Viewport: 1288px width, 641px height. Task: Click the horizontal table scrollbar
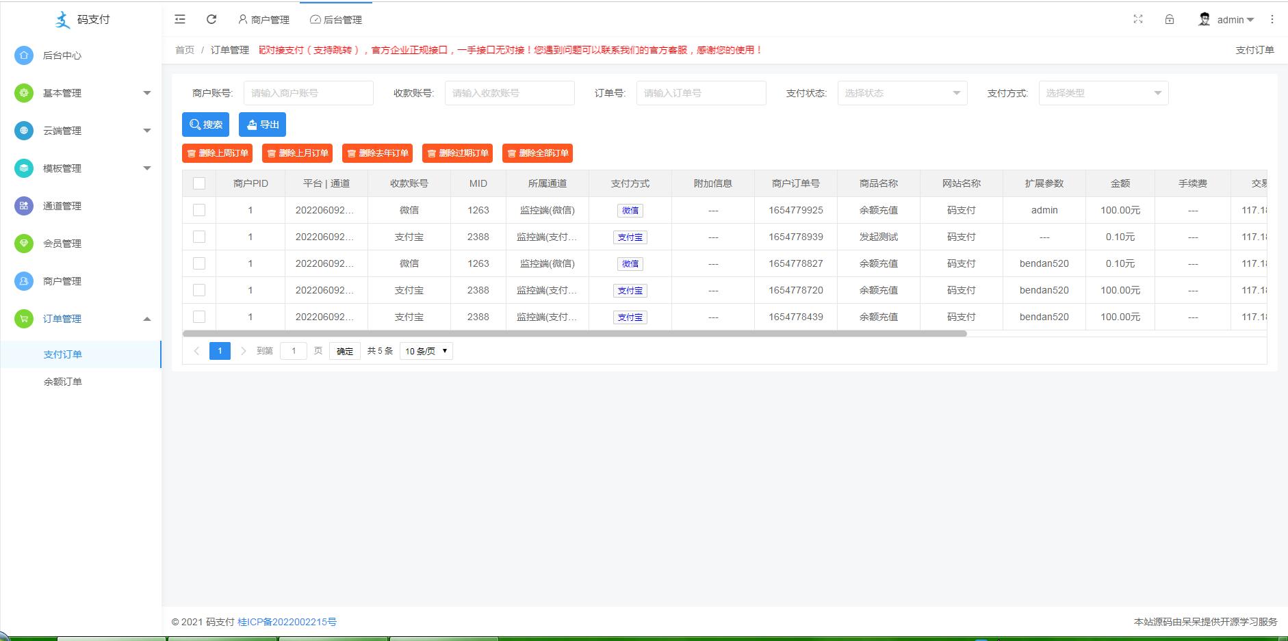(574, 334)
